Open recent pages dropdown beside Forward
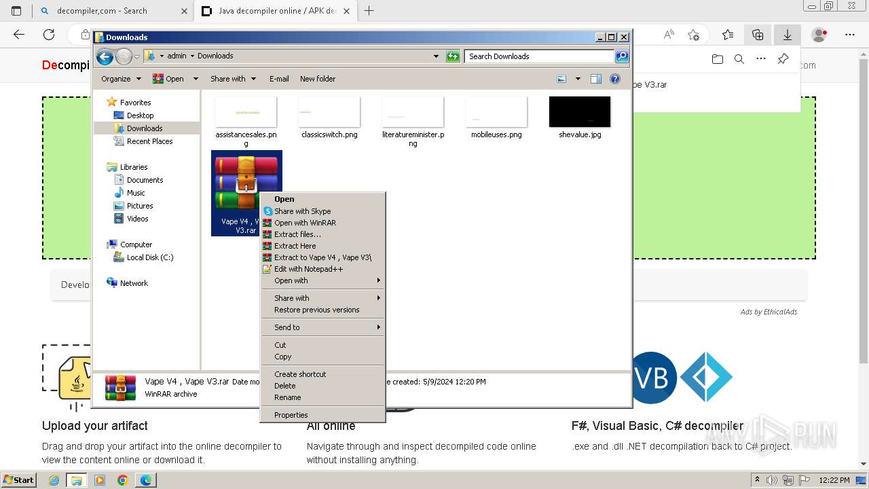 (x=137, y=56)
